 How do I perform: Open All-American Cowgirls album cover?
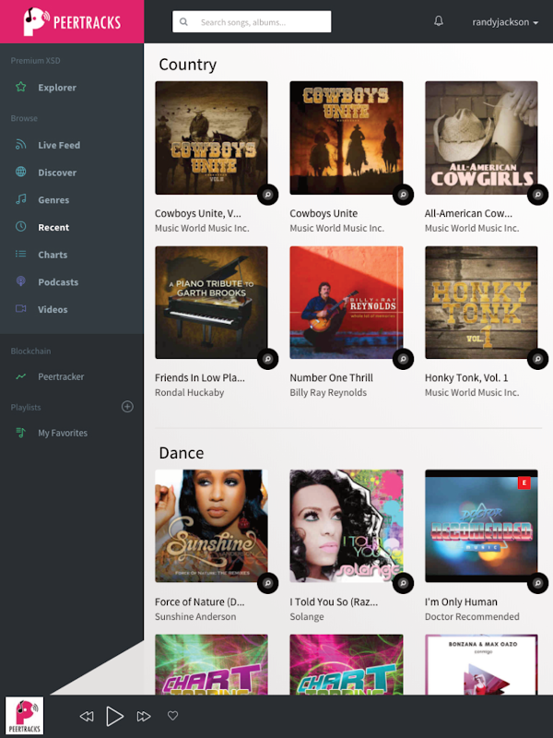(x=481, y=137)
